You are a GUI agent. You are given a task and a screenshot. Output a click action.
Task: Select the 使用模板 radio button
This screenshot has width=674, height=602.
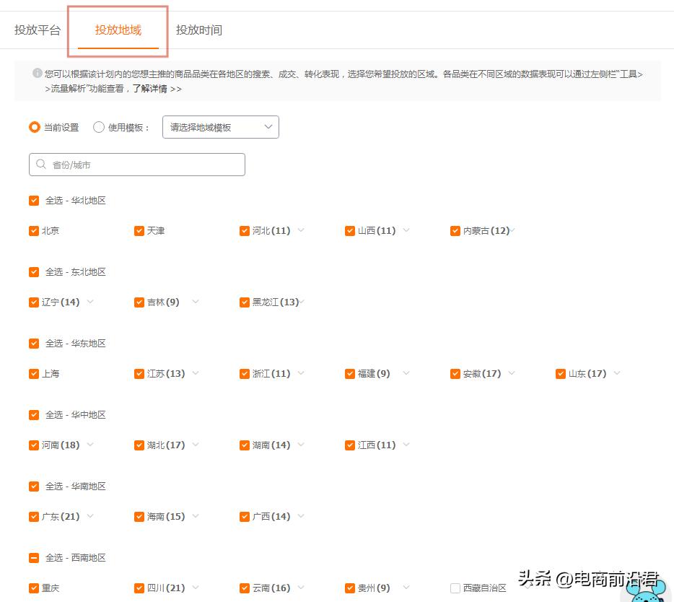click(97, 127)
